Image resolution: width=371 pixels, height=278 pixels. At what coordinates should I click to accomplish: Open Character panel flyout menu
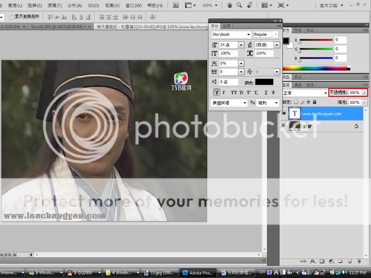[279, 26]
